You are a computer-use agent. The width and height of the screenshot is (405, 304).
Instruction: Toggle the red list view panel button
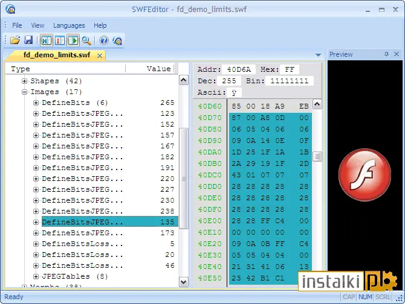(x=60, y=40)
